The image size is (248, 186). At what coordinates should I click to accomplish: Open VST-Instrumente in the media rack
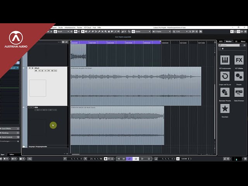tap(225, 60)
